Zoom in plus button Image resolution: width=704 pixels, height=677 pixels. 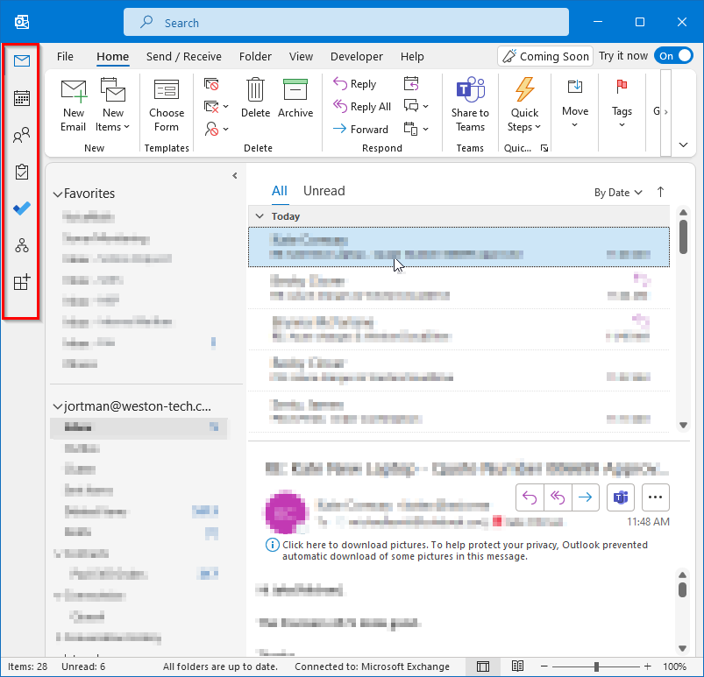tap(647, 666)
